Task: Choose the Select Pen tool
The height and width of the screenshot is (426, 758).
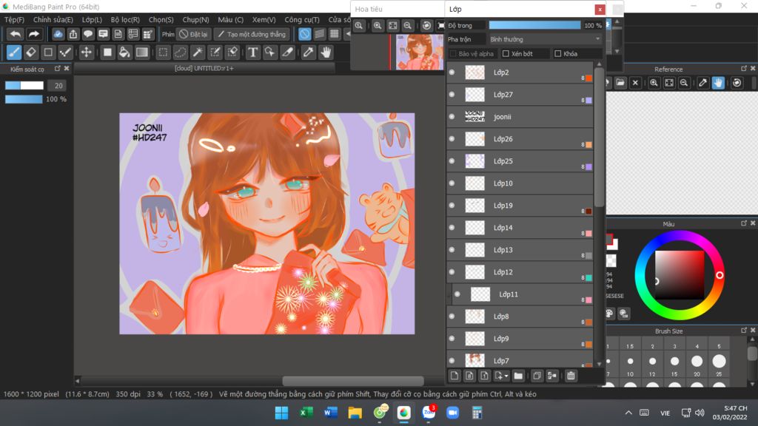Action: [215, 53]
